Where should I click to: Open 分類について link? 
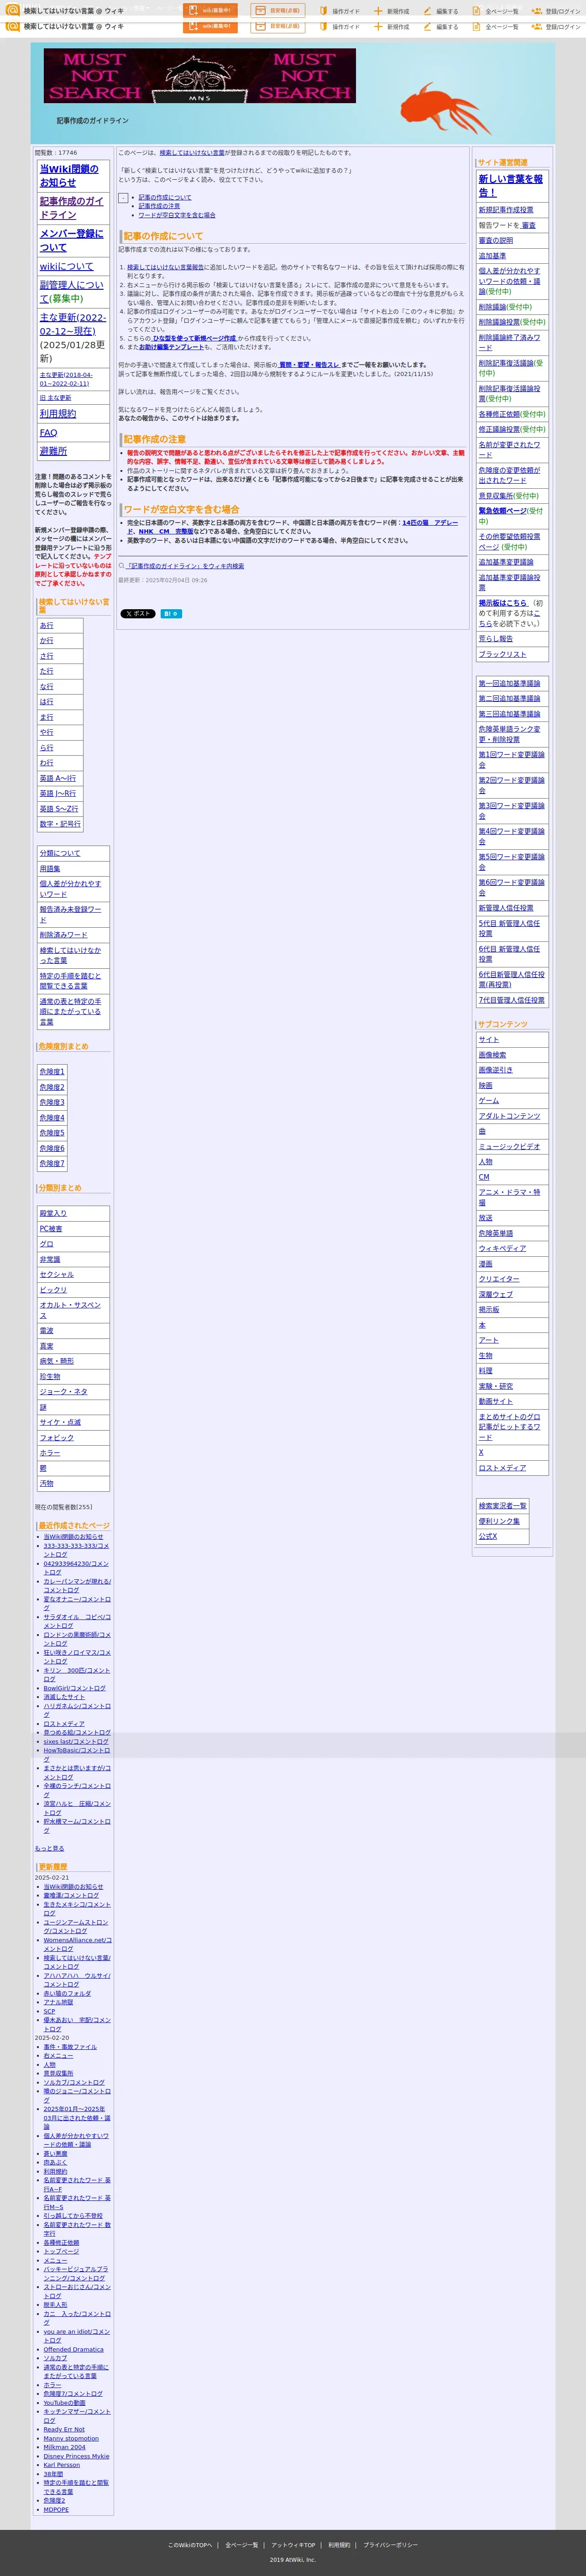coord(60,853)
